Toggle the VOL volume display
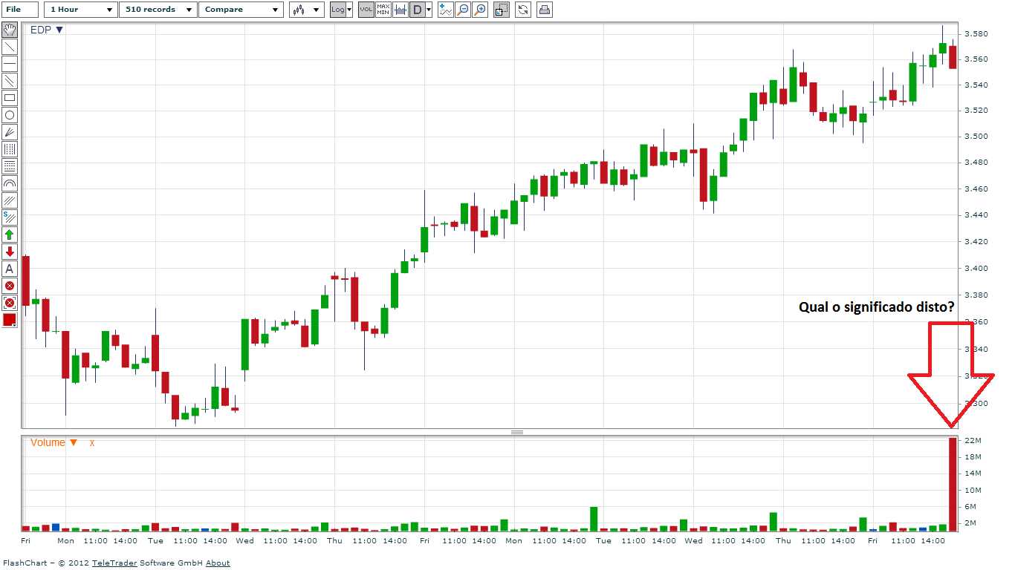 [366, 10]
